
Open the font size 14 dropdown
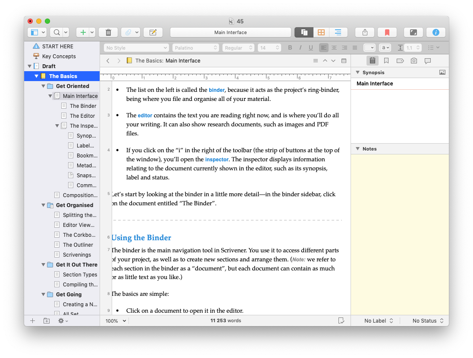tap(269, 48)
